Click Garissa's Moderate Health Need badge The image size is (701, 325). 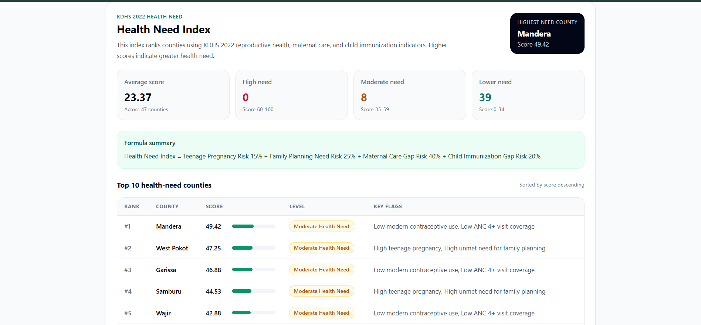coord(322,270)
